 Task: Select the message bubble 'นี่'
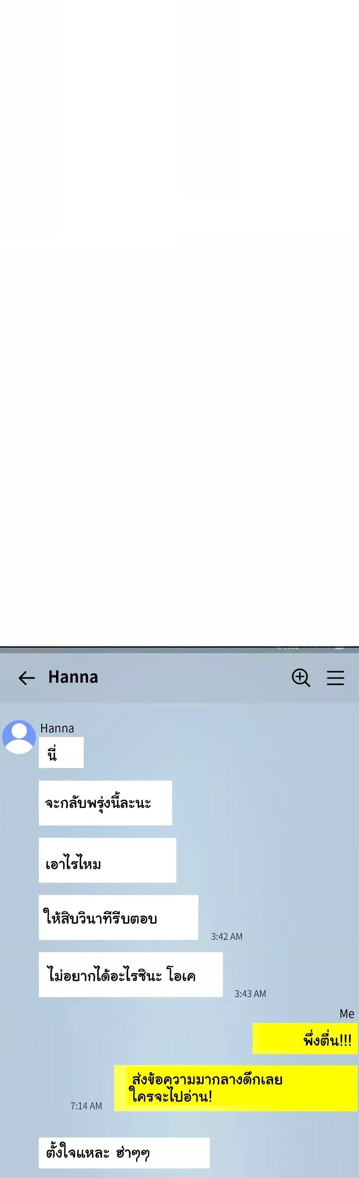pyautogui.click(x=61, y=752)
